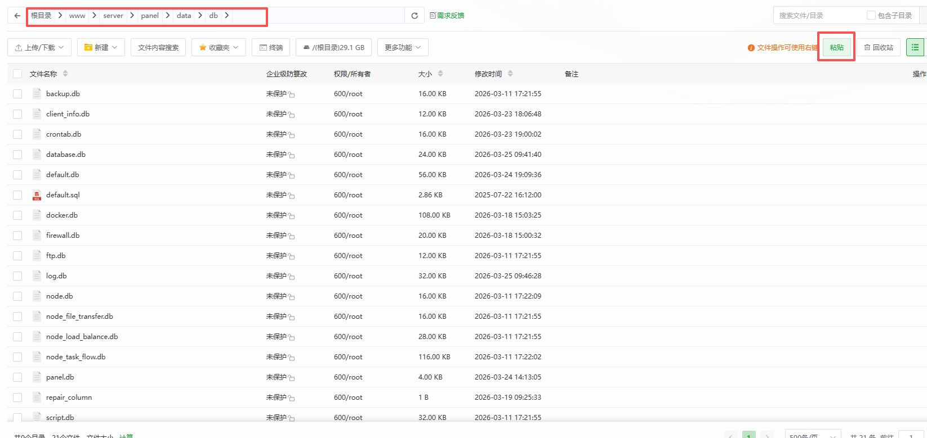
Task: Click the 粘贴 paste button
Action: click(x=837, y=47)
